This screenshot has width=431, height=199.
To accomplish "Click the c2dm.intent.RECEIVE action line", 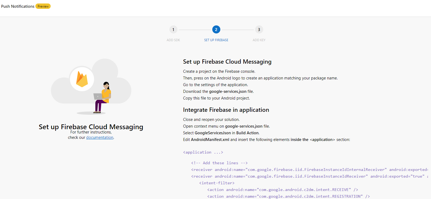I will click(x=283, y=190).
